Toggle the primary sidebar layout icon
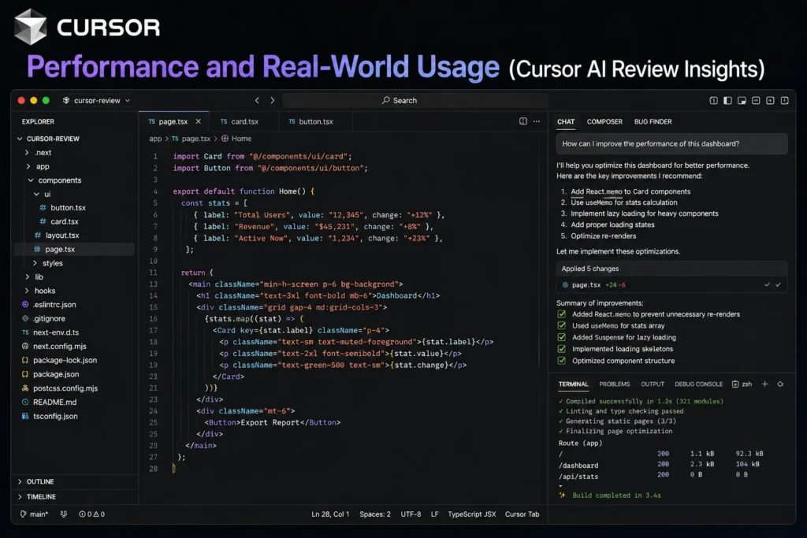Screen dimensions: 807x538 (727, 100)
